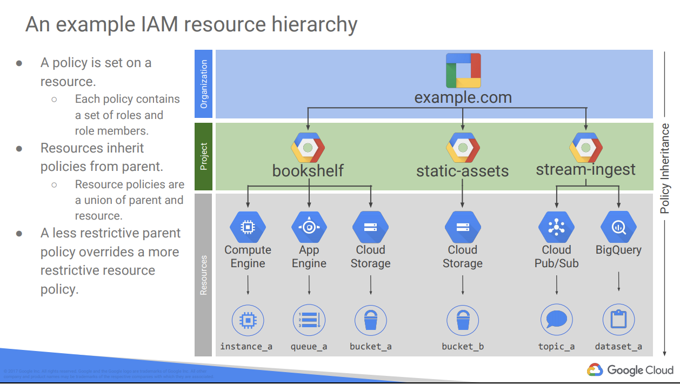Click the topic_a label
This screenshot has width=680, height=384.
tap(556, 347)
